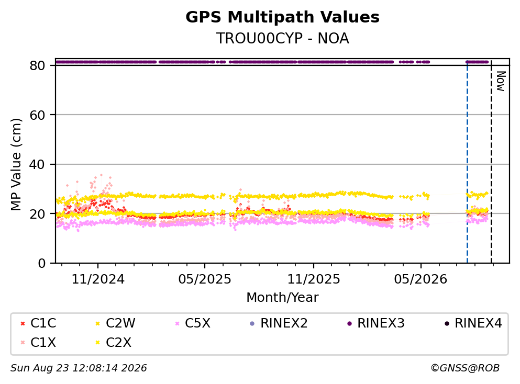Click the 60 y-axis tick label

[x=37, y=115]
